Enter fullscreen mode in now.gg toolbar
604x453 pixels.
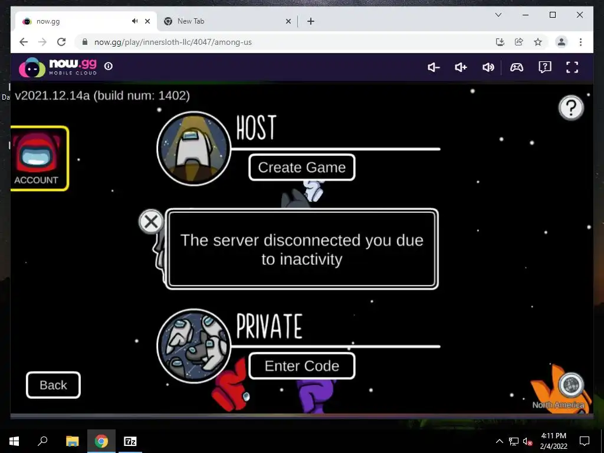click(572, 67)
